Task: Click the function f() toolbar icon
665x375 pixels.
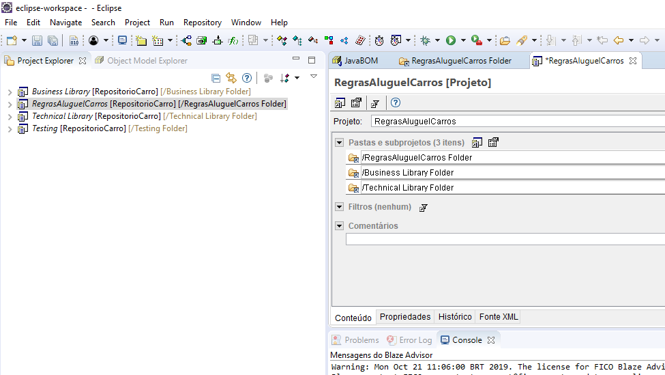Action: click(x=233, y=40)
